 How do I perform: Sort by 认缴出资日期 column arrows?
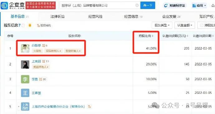pyautogui.click(x=213, y=36)
